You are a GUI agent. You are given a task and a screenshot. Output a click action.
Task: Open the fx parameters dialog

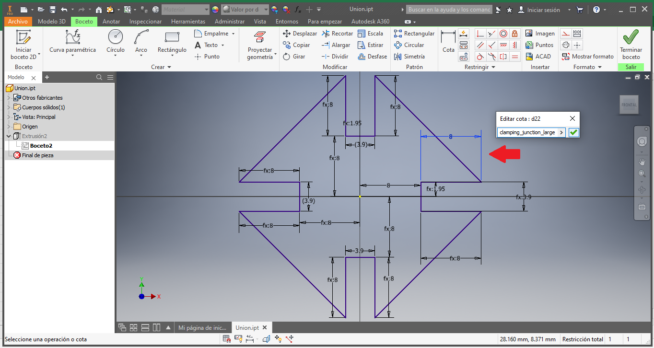298,10
